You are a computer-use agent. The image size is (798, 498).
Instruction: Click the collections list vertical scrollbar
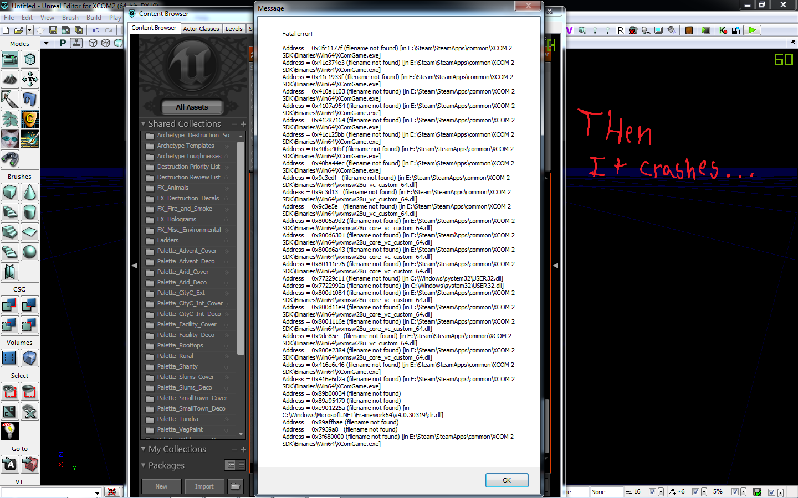pyautogui.click(x=241, y=248)
